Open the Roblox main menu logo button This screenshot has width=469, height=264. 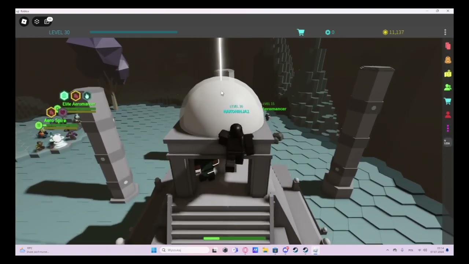pos(24,22)
